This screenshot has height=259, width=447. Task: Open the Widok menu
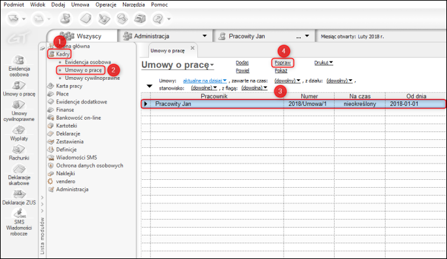[38, 5]
